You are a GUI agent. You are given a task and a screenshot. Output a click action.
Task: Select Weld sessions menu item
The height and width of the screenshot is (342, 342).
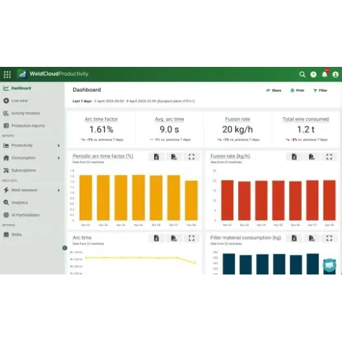pos(24,190)
